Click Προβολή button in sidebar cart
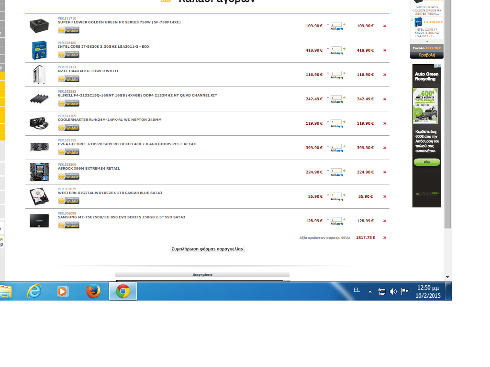Viewport: 490px width, 367px height. tap(426, 55)
